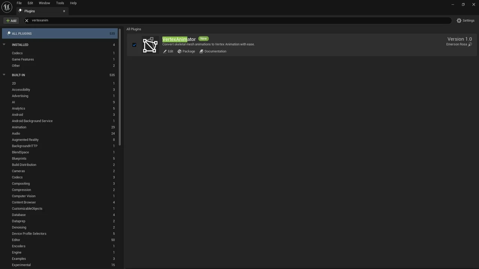Image resolution: width=479 pixels, height=269 pixels.
Task: Collapse the INSTALLED category list
Action: click(x=4, y=44)
